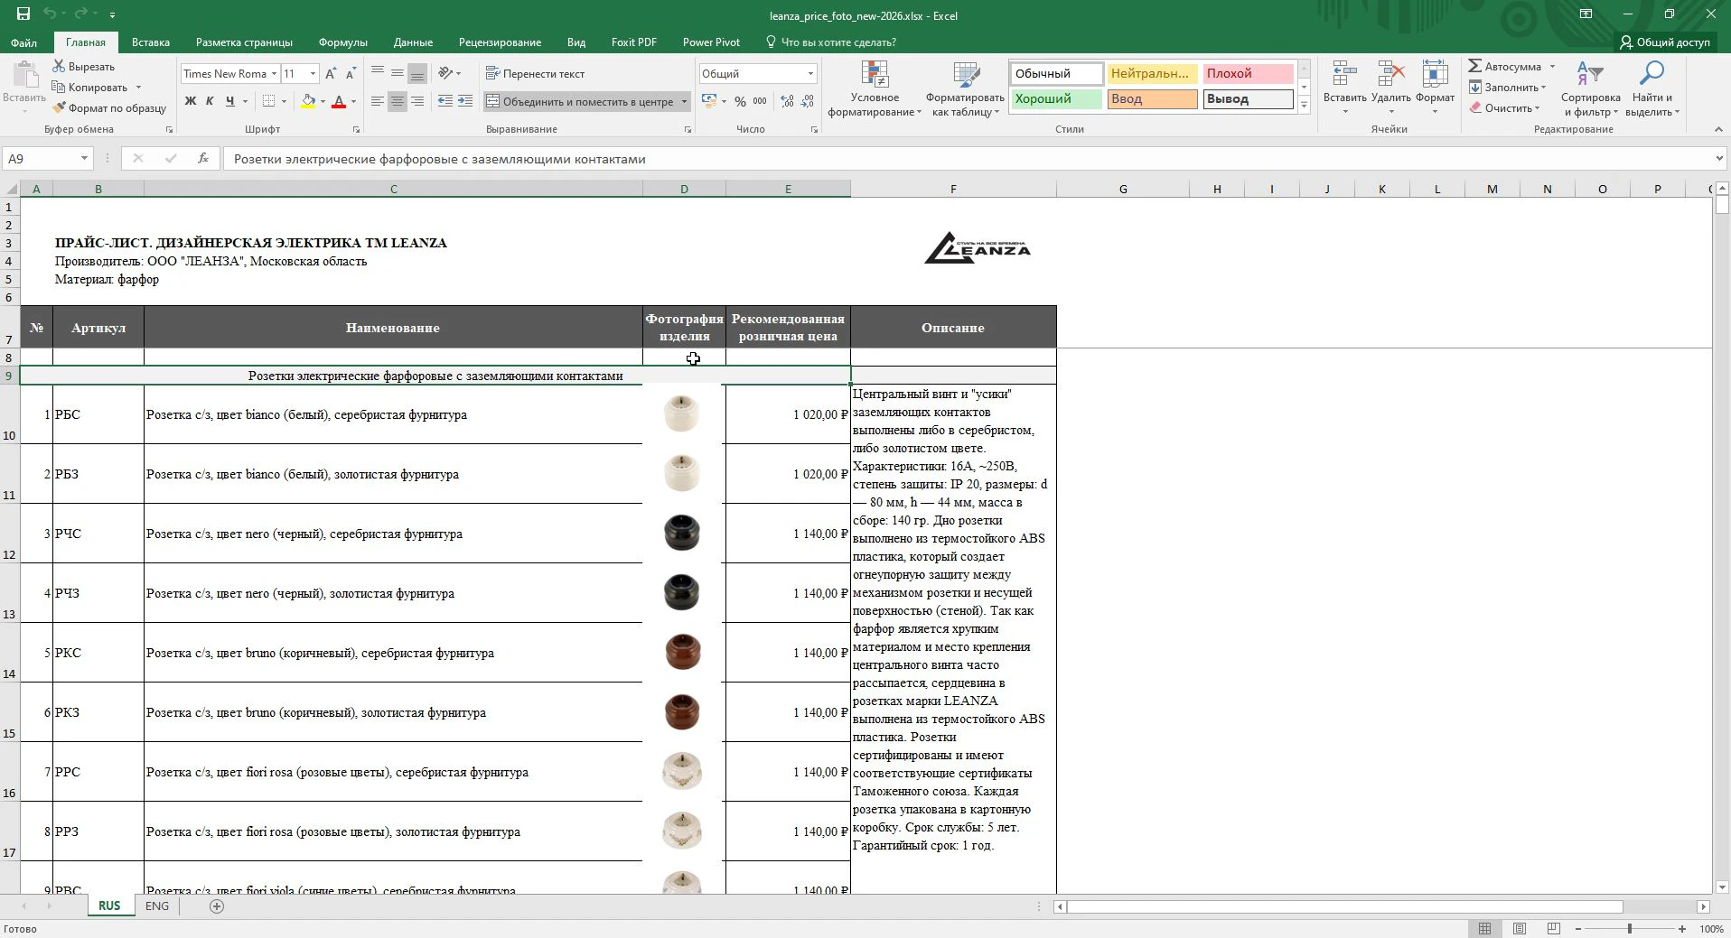Apply the yellow fill color bucket
This screenshot has height=938, width=1731.
coord(309,101)
